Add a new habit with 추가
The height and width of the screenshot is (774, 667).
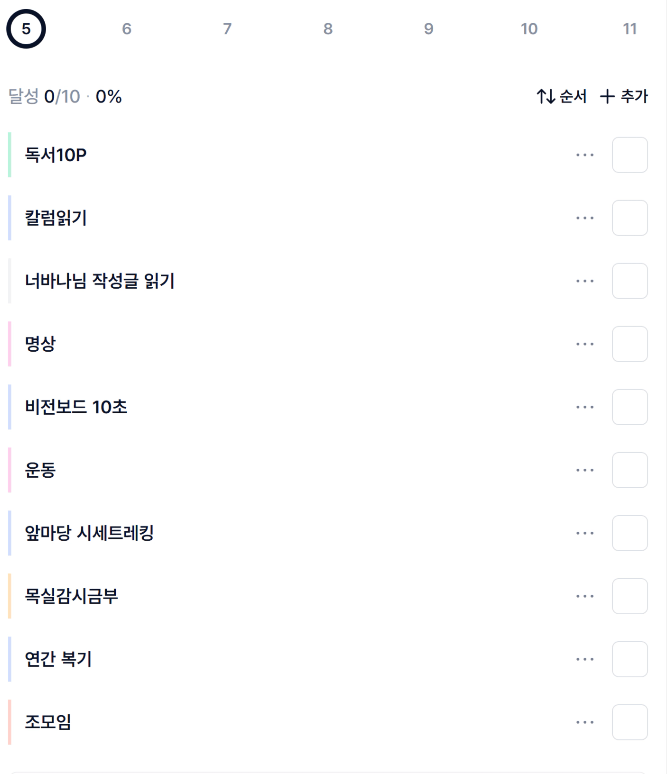[x=624, y=97]
